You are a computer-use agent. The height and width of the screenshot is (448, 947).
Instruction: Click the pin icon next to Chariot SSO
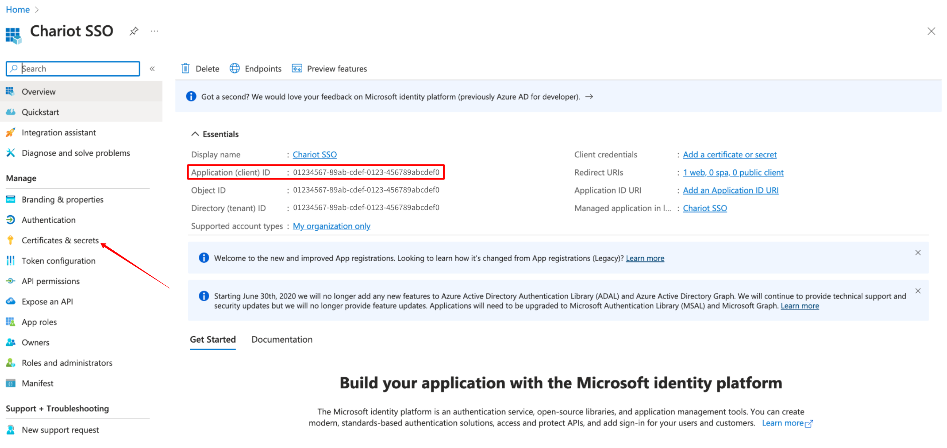tap(134, 31)
